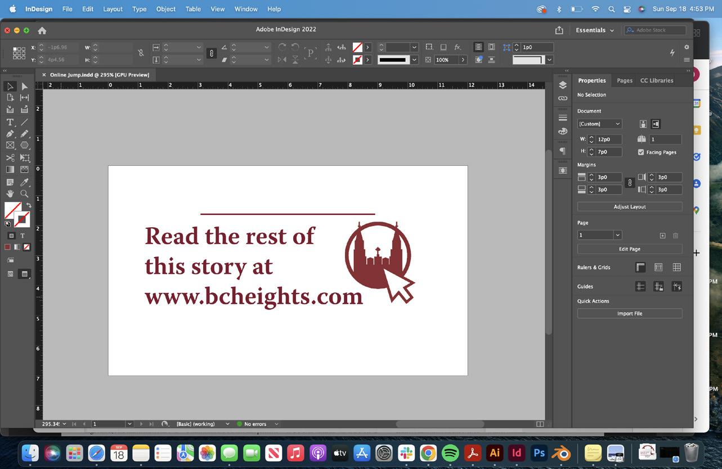Toggle the Facing Pages checkbox
The height and width of the screenshot is (469, 722).
point(641,152)
